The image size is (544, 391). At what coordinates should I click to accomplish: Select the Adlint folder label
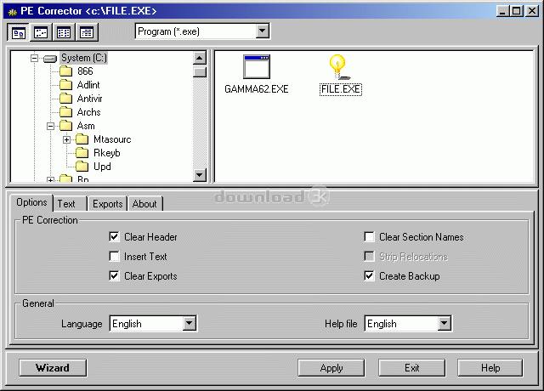[88, 85]
